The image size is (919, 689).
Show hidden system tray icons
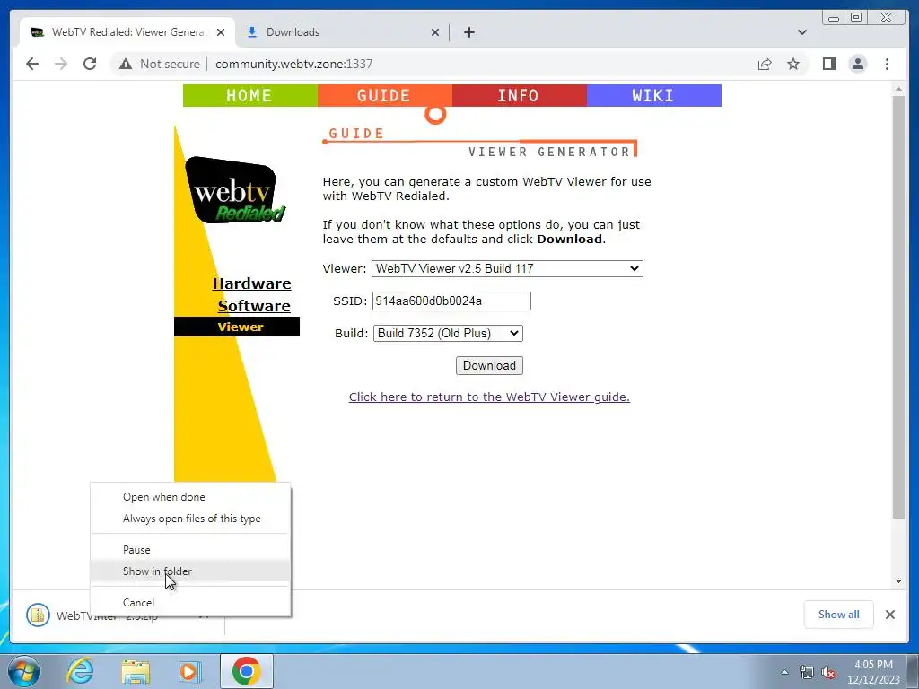(x=784, y=672)
